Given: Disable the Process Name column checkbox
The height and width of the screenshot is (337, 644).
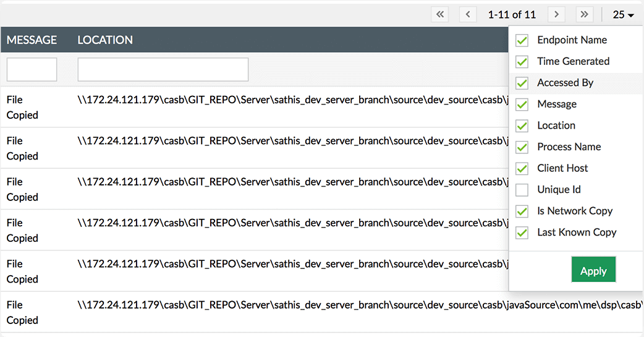Looking at the screenshot, I should point(522,147).
